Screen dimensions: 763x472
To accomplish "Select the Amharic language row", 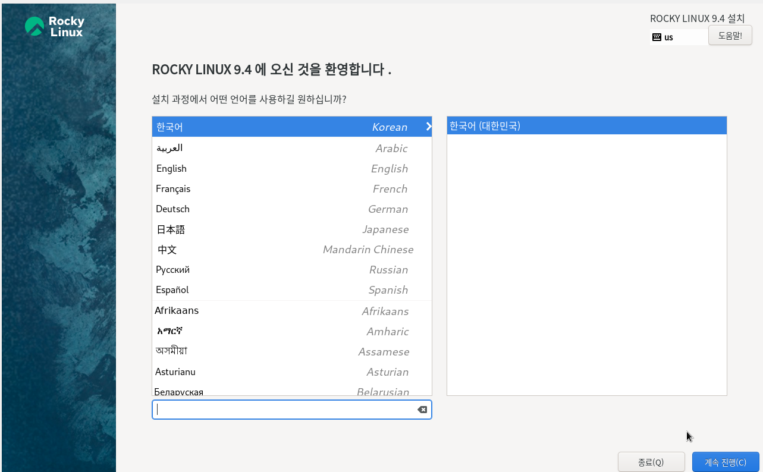I will click(x=291, y=331).
